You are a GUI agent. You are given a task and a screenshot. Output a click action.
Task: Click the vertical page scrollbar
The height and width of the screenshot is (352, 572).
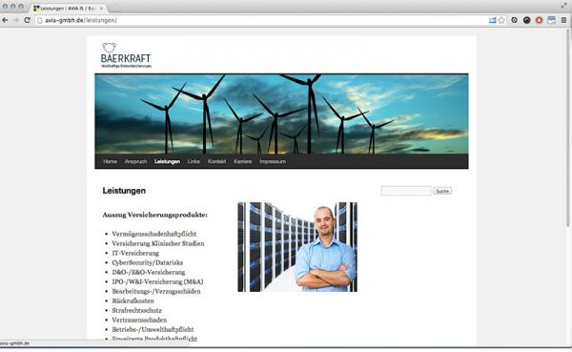pyautogui.click(x=569, y=128)
